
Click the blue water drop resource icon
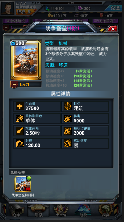click(x=47, y=9)
